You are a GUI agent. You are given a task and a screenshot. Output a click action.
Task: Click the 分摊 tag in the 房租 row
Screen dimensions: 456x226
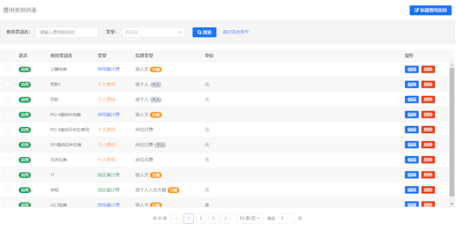point(173,190)
